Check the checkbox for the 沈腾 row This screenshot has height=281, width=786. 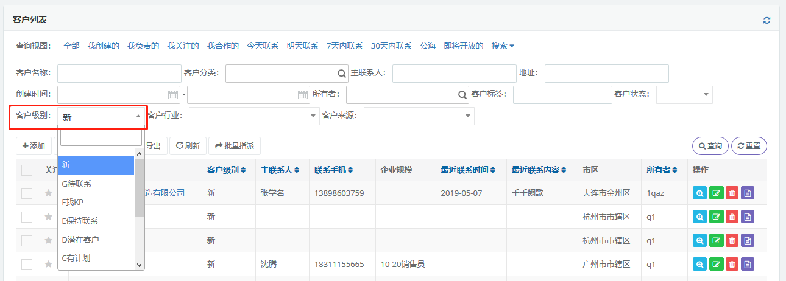(x=27, y=265)
